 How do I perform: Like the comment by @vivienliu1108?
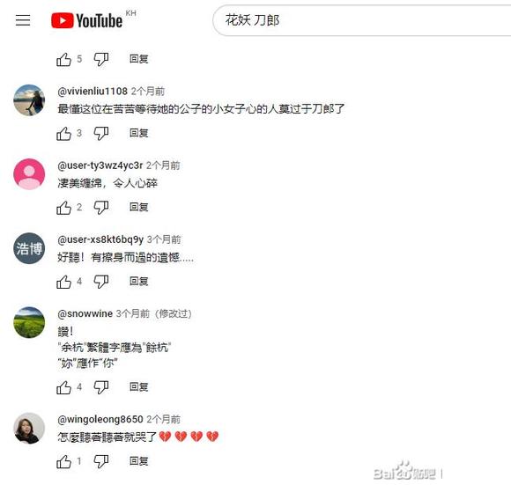tap(63, 134)
